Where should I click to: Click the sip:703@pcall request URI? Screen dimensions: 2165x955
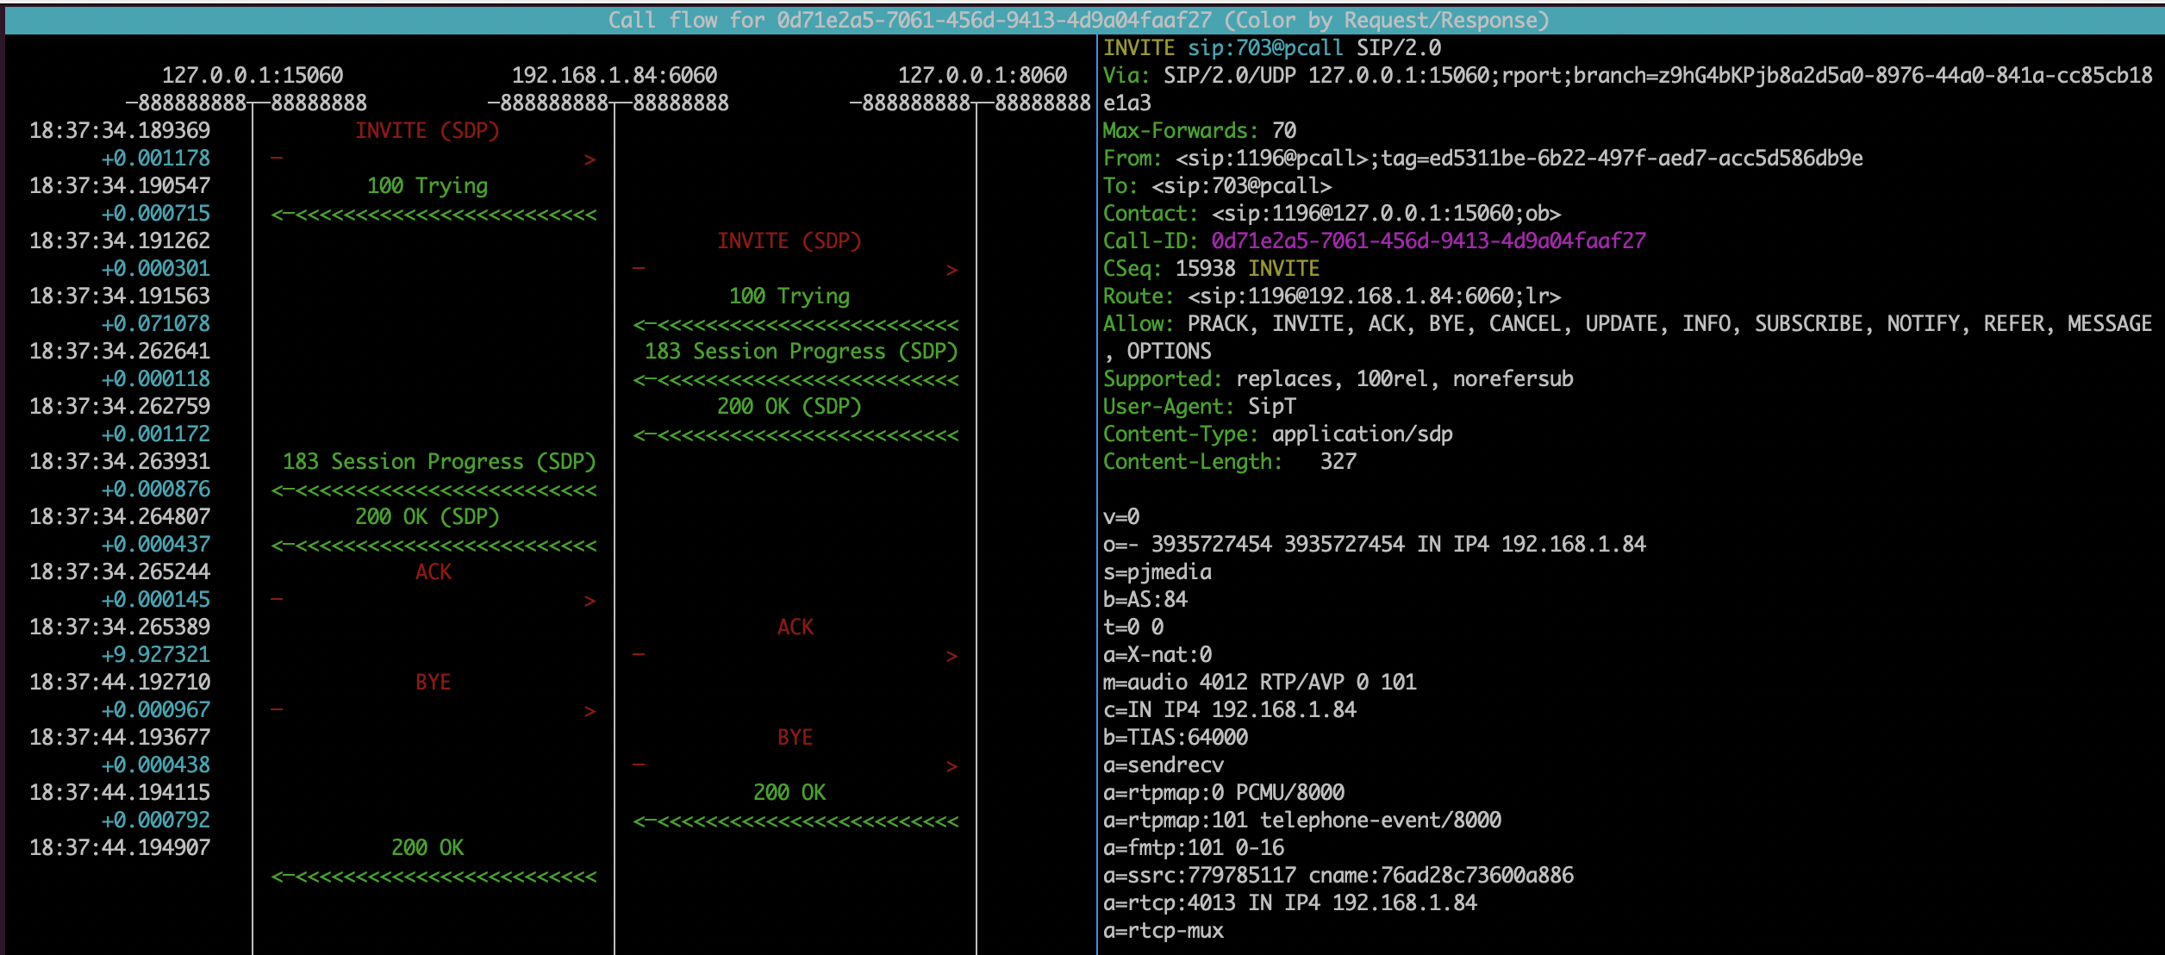tap(1264, 48)
